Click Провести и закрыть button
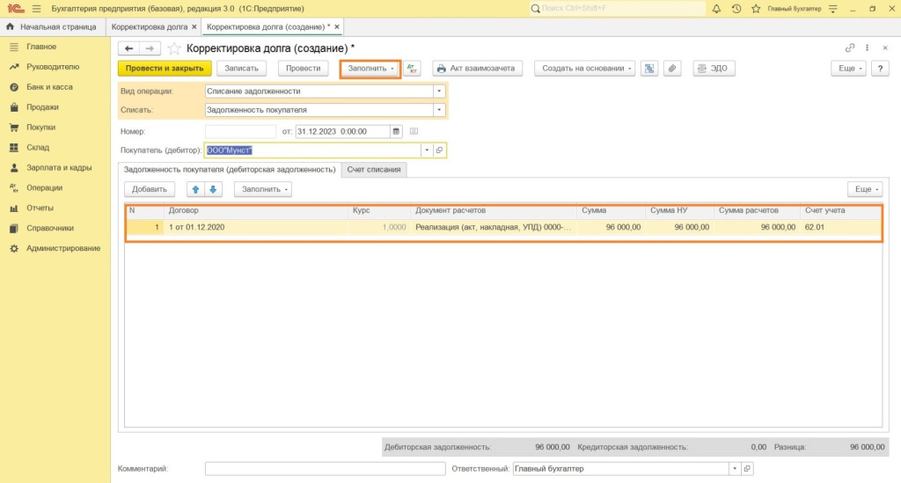The height and width of the screenshot is (483, 901). [165, 69]
